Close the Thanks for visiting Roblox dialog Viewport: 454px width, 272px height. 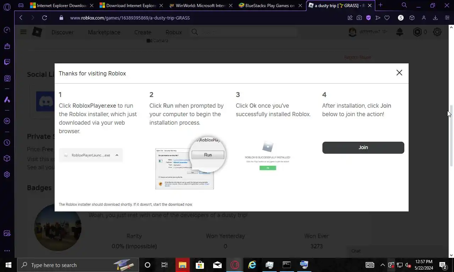[x=399, y=73]
